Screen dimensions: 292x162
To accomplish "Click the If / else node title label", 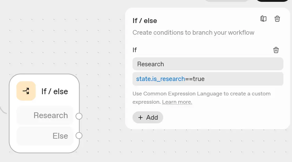I will (55, 91).
